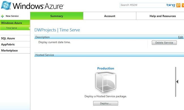This screenshot has height=110, width=184.
Task: Expand the side panel with black arrow
Action: (x=177, y=82)
